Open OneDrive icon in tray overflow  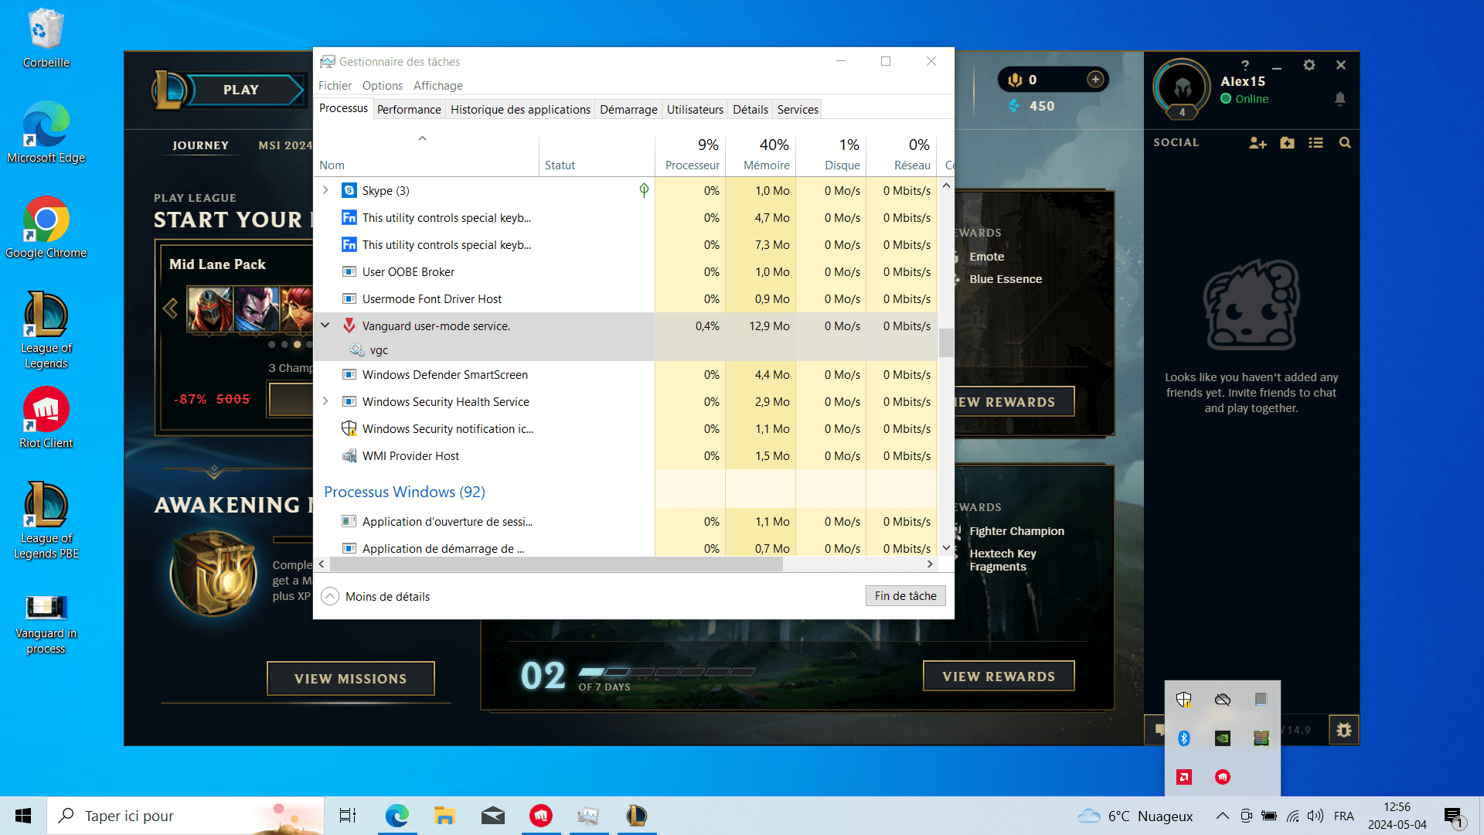pyautogui.click(x=1222, y=700)
